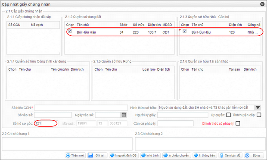Enable the Ủy quyền checkbox

pos(228,115)
